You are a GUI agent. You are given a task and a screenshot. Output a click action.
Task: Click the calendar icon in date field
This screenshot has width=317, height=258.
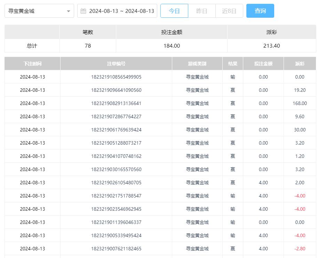click(83, 11)
